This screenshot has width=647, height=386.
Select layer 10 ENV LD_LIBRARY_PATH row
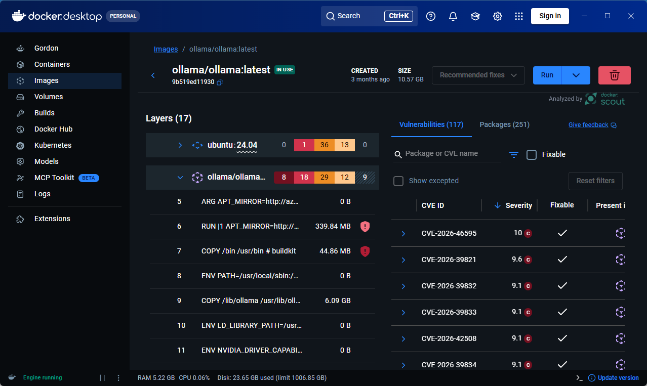pyautogui.click(x=262, y=325)
